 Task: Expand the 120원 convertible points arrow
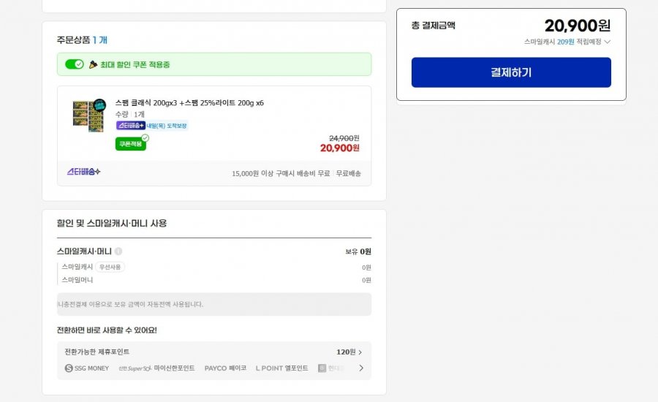click(x=360, y=352)
